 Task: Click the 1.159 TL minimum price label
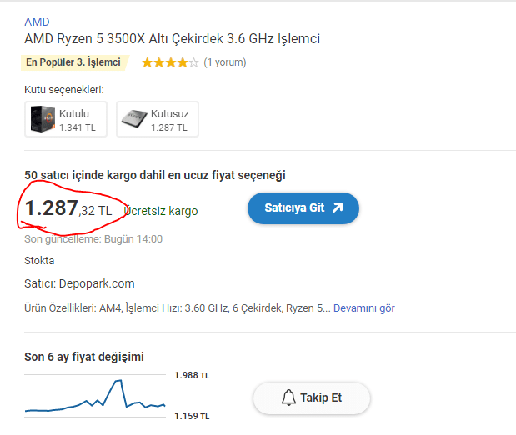[x=192, y=416]
